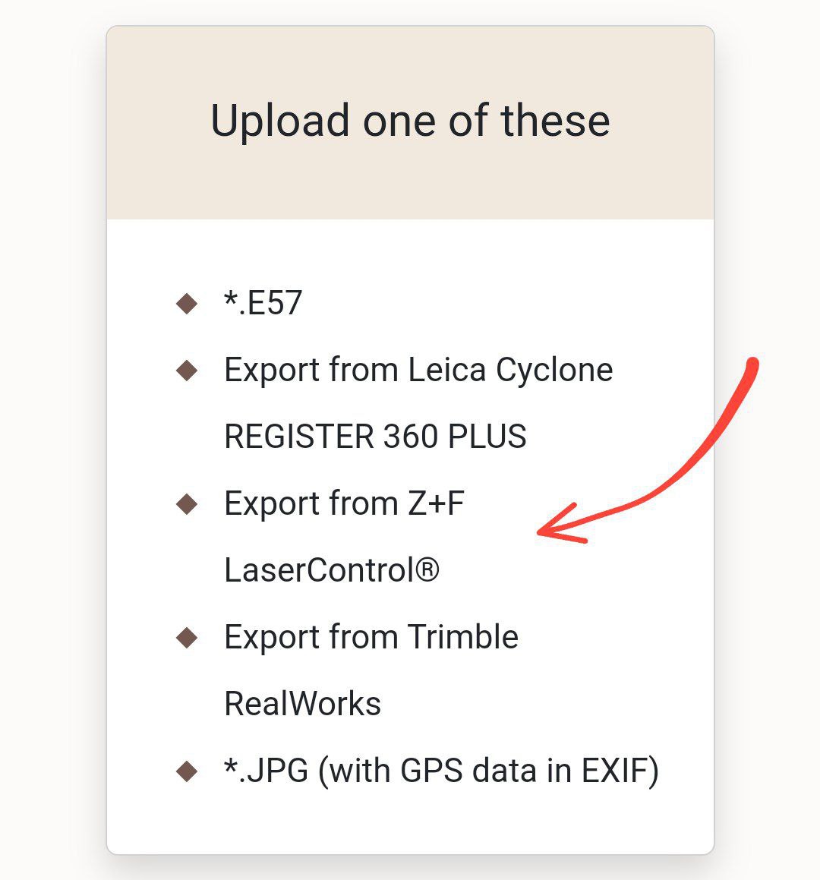Click the diamond bullet beside *.JPG
Image resolution: width=820 pixels, height=880 pixels.
point(187,771)
